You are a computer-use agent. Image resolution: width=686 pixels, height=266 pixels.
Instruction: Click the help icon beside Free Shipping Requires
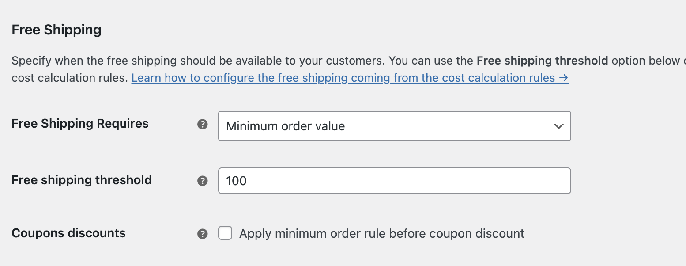click(203, 125)
